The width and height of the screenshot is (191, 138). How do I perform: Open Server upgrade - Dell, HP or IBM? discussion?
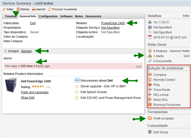coord(103,86)
